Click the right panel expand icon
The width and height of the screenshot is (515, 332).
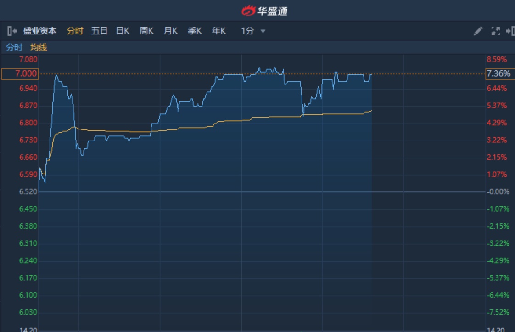(x=510, y=31)
